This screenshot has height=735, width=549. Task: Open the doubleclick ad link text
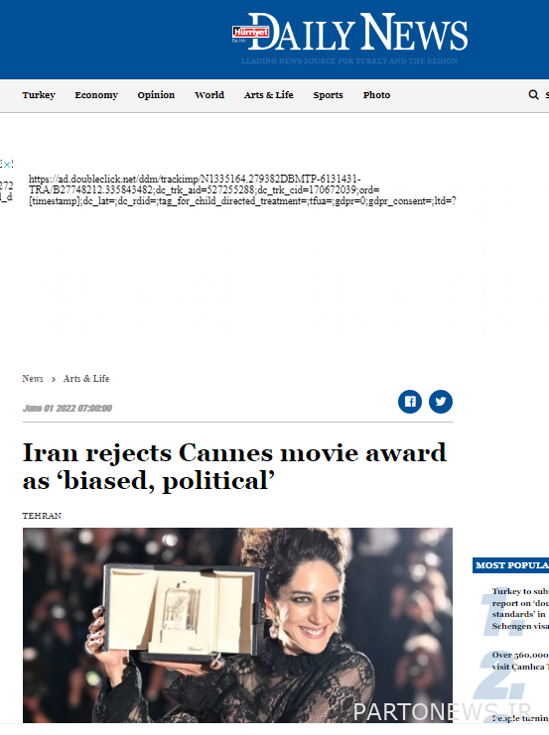point(242,189)
